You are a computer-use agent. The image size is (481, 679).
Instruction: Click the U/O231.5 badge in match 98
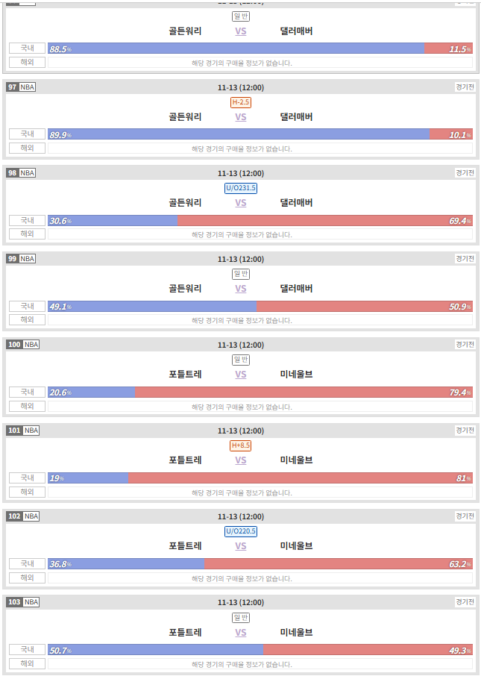[x=241, y=188]
